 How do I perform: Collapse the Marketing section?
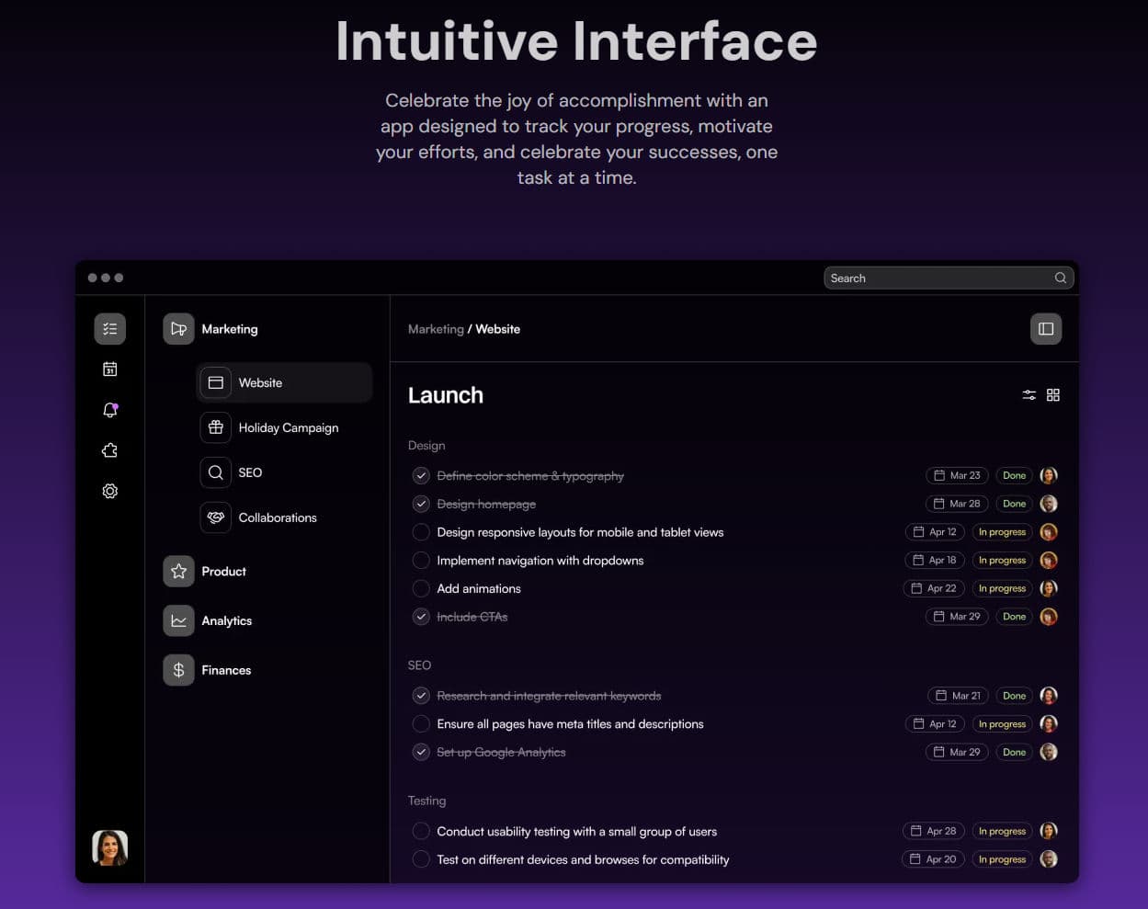229,329
